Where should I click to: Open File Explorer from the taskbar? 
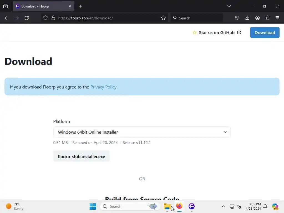pyautogui.click(x=167, y=206)
